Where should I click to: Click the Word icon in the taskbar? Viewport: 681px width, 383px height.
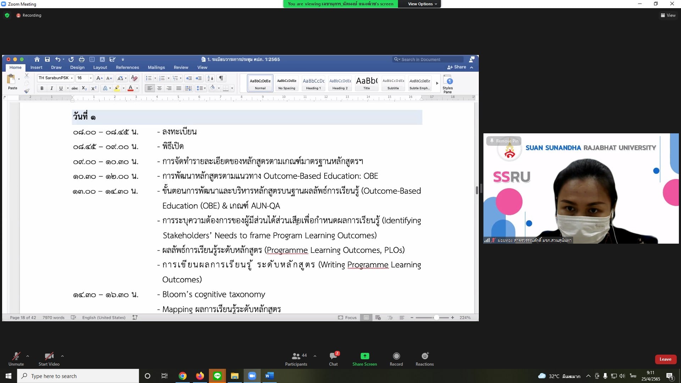coord(270,376)
